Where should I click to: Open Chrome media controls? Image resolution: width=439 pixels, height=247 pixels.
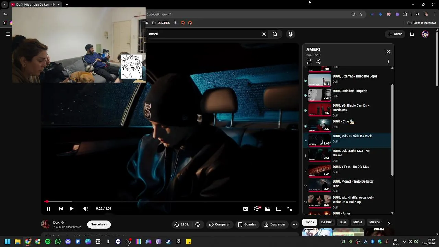(417, 14)
